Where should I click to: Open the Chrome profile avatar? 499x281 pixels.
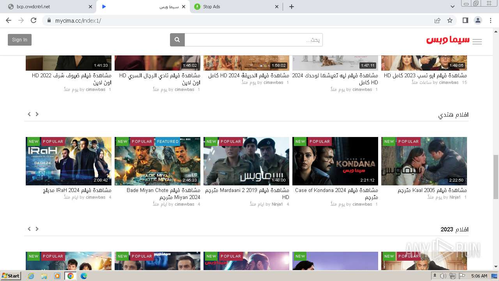[x=478, y=20]
